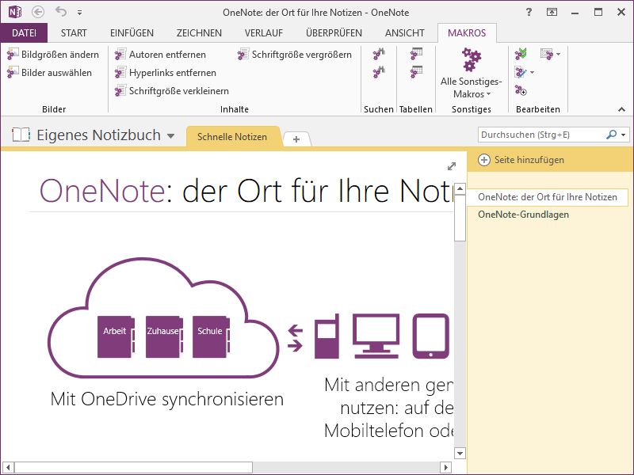Switch to the ANSICHT ribbon tab
This screenshot has width=634, height=475.
point(405,33)
